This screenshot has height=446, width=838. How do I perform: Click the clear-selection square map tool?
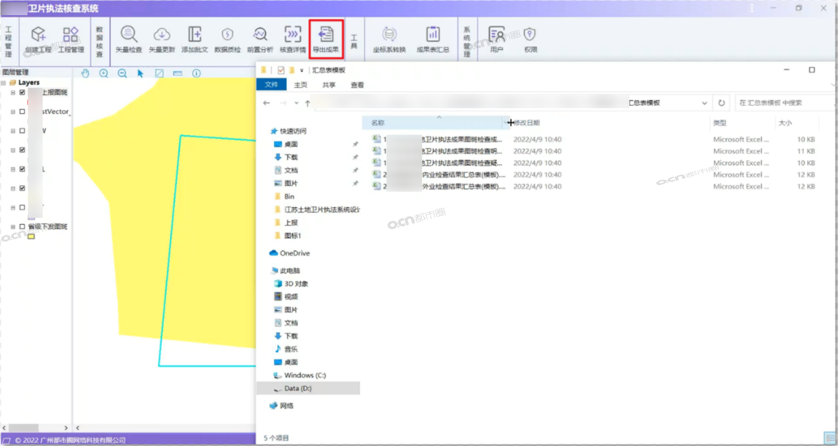(x=159, y=73)
